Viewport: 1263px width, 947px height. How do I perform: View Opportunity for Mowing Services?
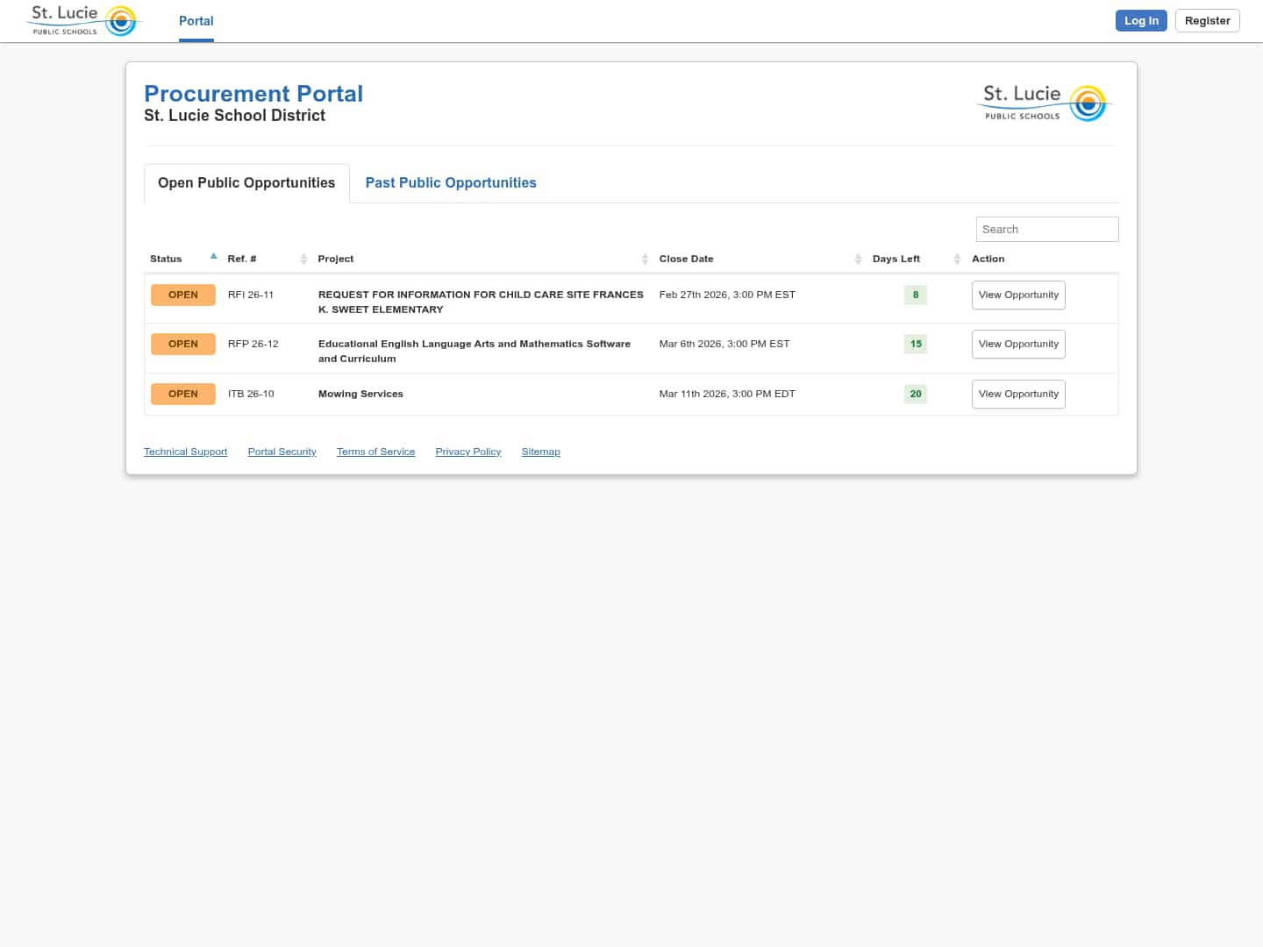click(1017, 395)
